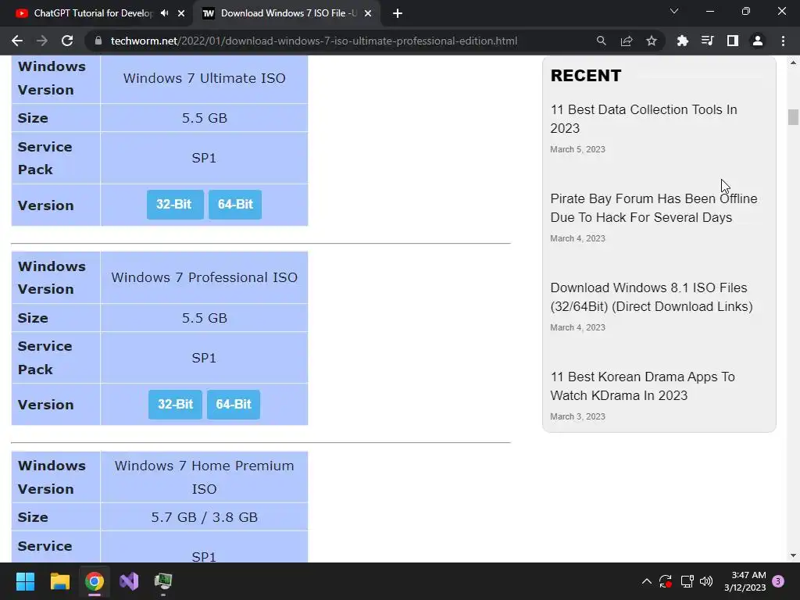The image size is (800, 600).
Task: Open the volume speaker tray icon
Action: [x=706, y=581]
